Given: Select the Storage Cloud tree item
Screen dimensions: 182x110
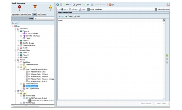Looking at the screenshot, I should coord(25,50).
